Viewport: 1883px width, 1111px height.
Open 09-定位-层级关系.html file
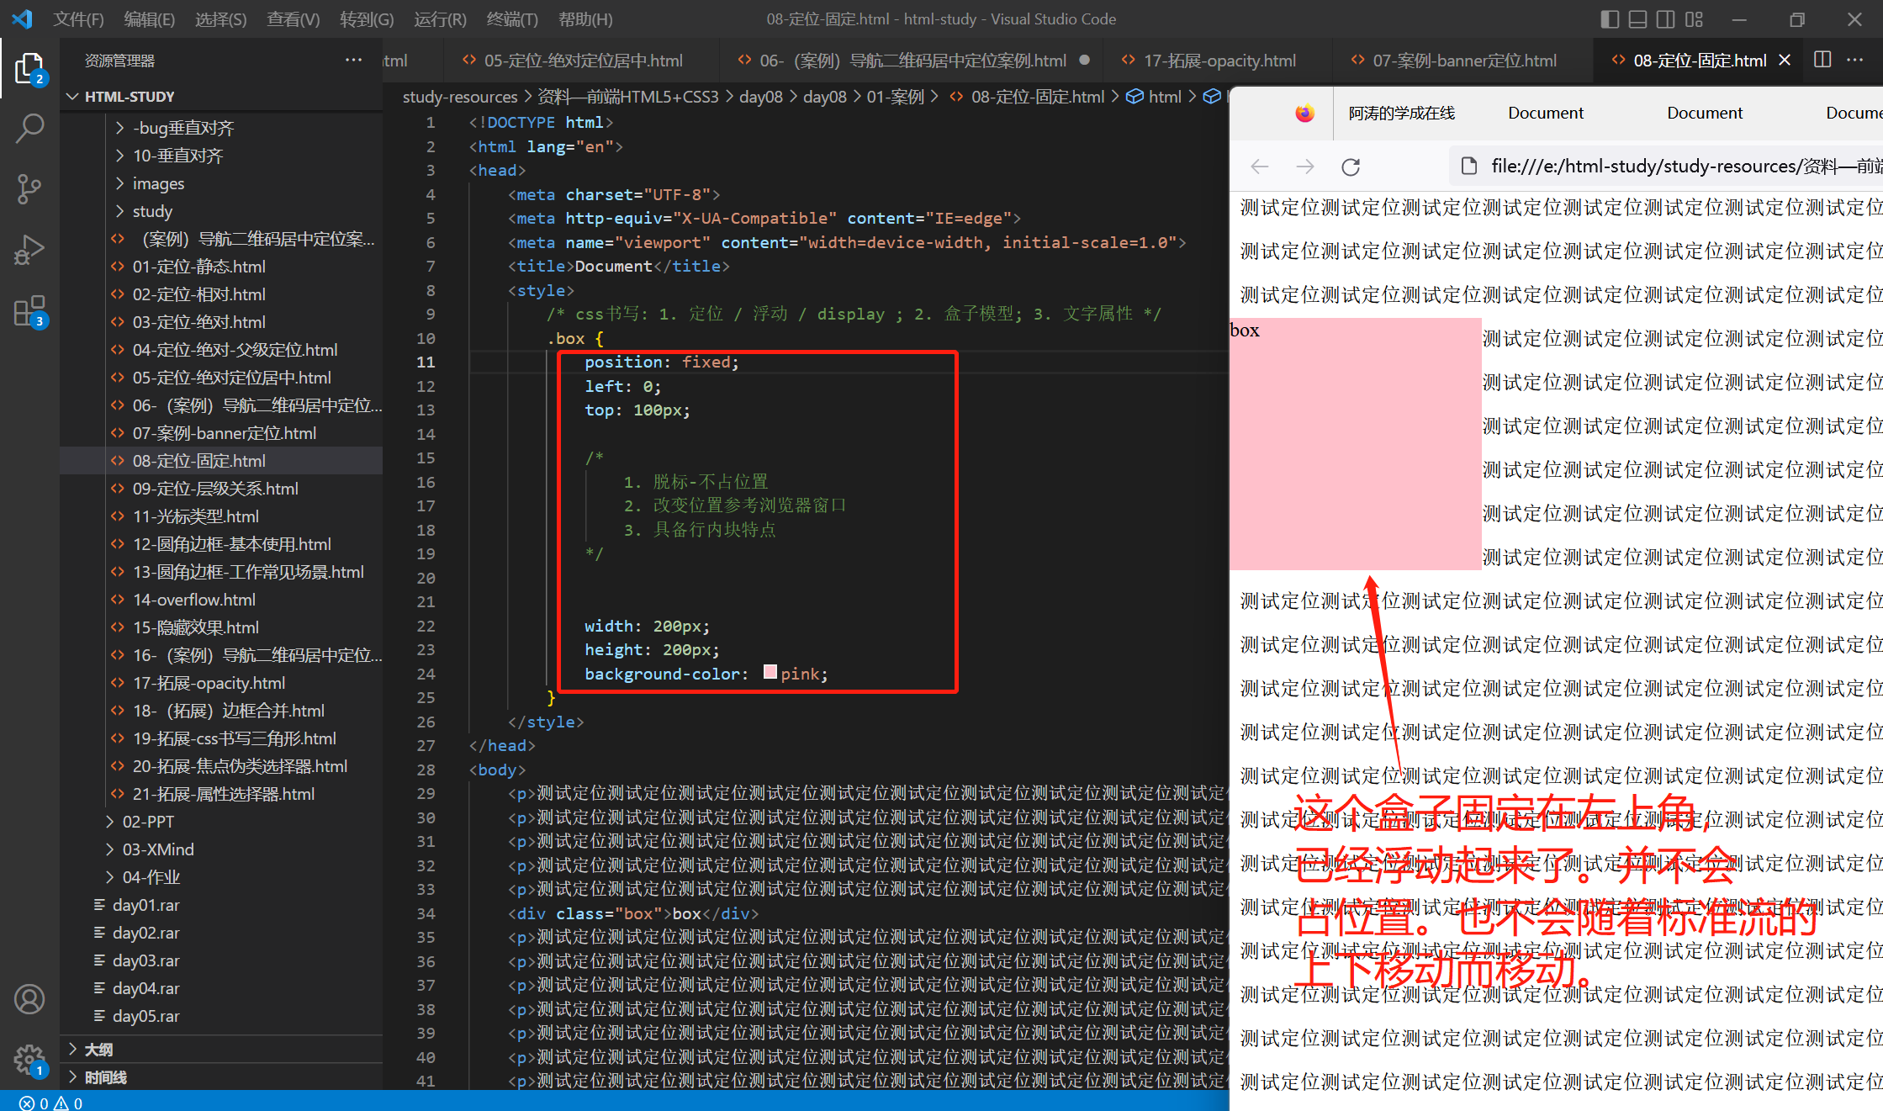click(215, 489)
